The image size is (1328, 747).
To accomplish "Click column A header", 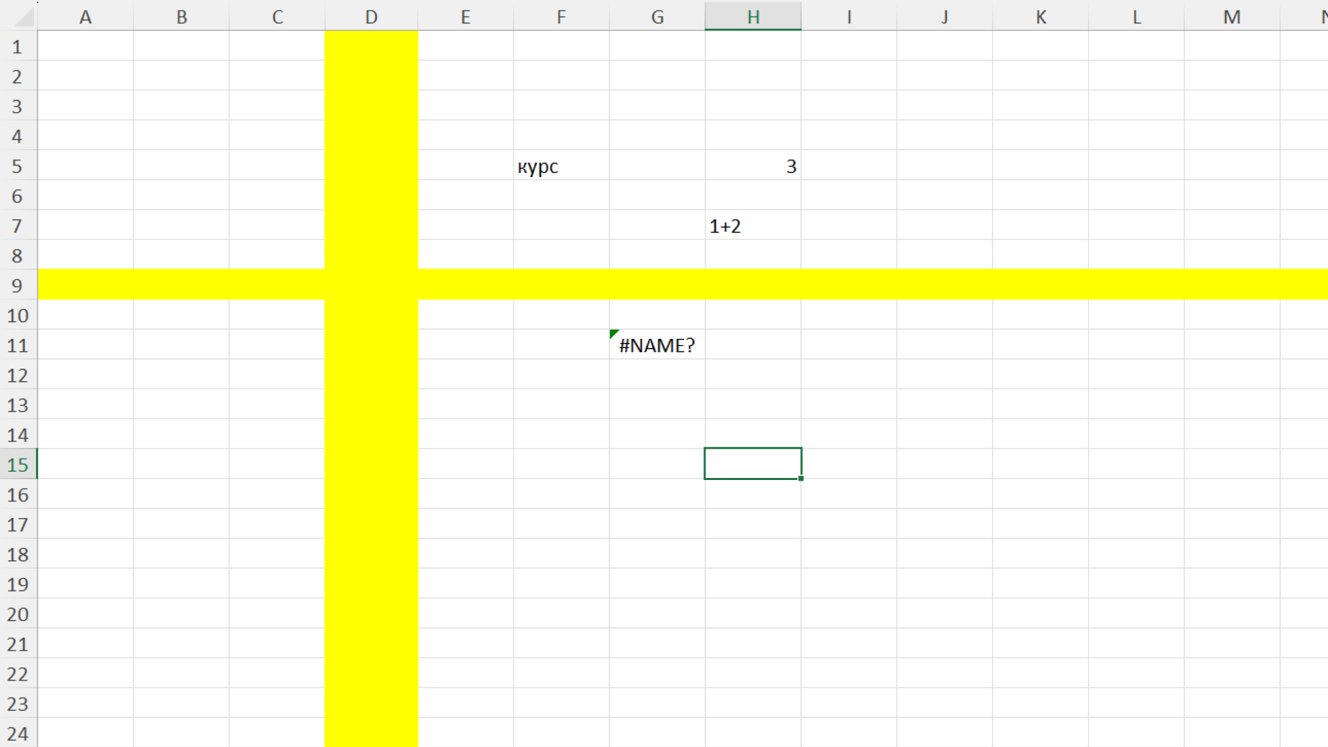I will (x=85, y=17).
